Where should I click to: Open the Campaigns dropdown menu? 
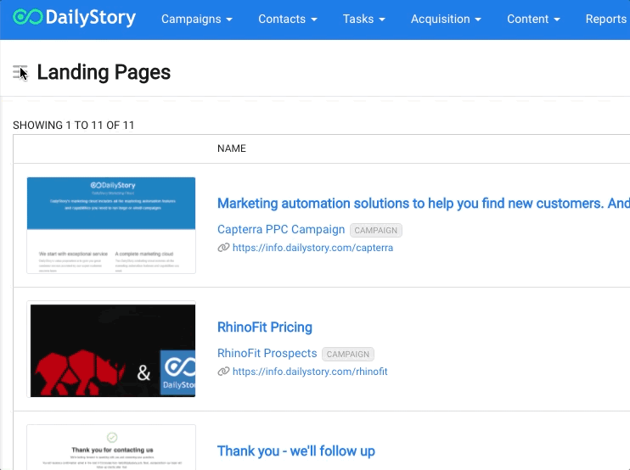[x=197, y=19]
